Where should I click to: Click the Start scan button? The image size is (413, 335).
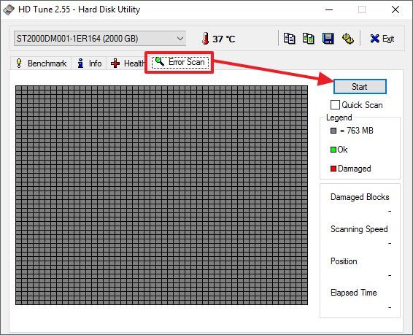coord(360,87)
